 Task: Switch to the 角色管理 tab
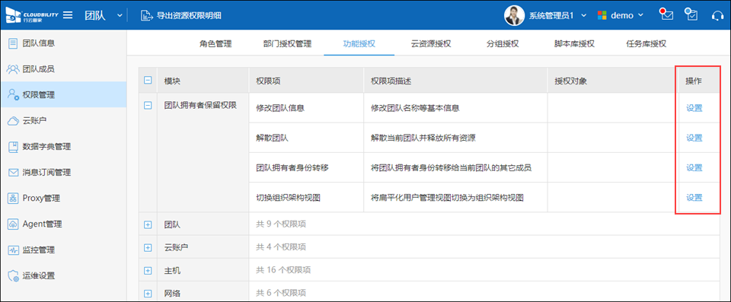[215, 44]
